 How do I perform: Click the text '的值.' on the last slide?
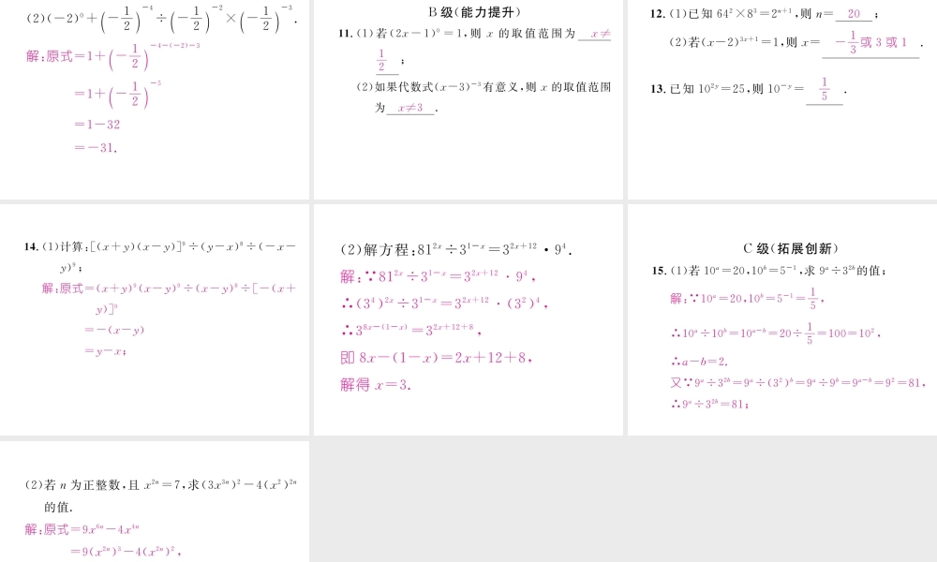click(x=58, y=507)
